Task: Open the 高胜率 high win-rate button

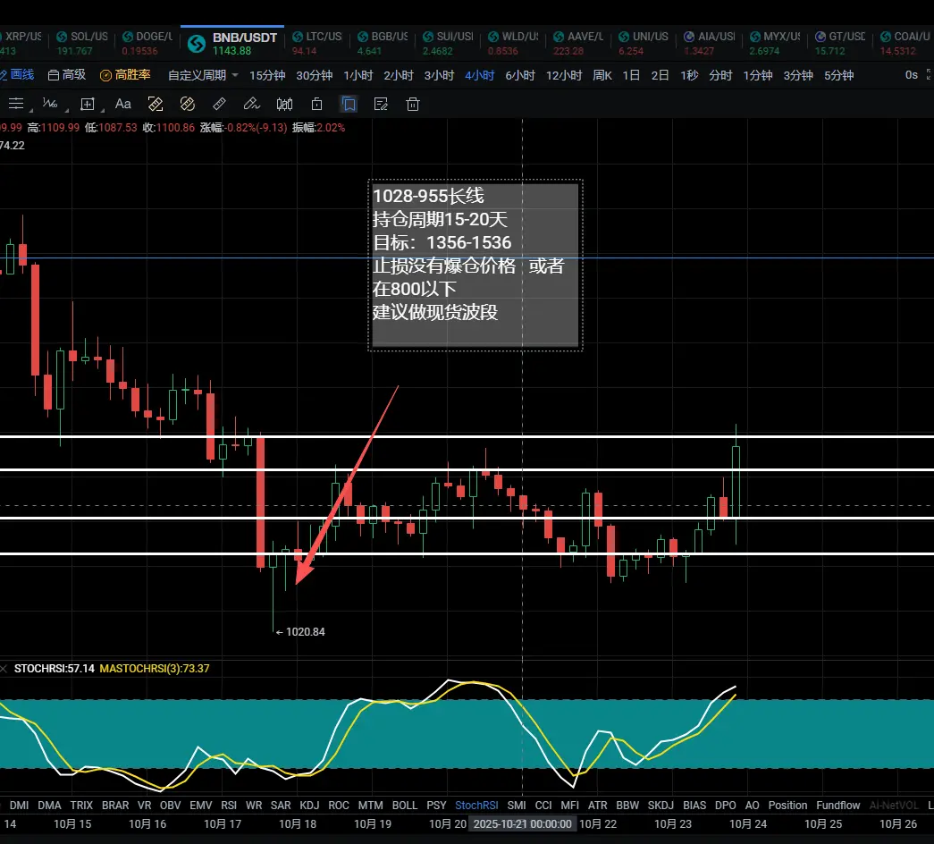Action: click(125, 75)
